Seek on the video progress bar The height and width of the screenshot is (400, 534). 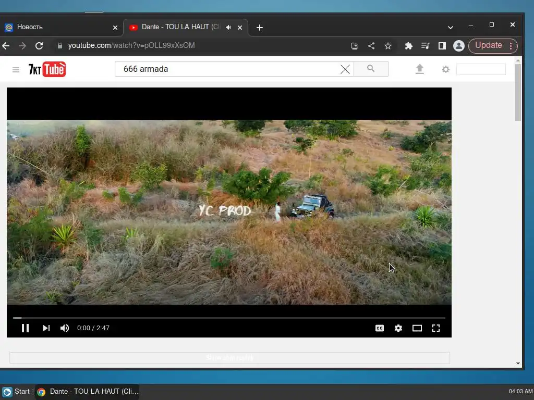229,318
